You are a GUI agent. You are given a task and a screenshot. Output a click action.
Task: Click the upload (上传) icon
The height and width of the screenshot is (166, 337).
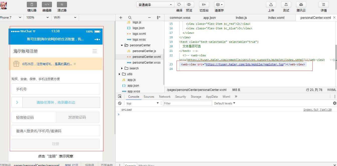point(271,5)
